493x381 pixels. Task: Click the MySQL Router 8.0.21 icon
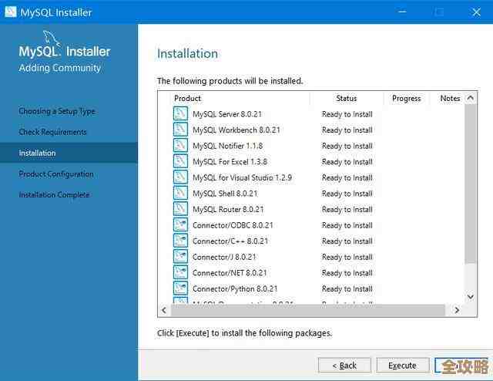click(x=180, y=210)
